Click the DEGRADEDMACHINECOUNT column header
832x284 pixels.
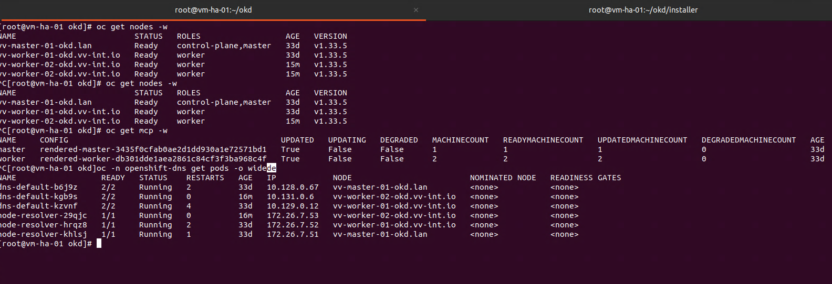pos(748,140)
